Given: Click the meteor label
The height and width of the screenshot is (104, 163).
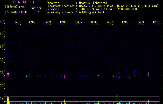Looking at the screenshot, I should coord(37,8).
